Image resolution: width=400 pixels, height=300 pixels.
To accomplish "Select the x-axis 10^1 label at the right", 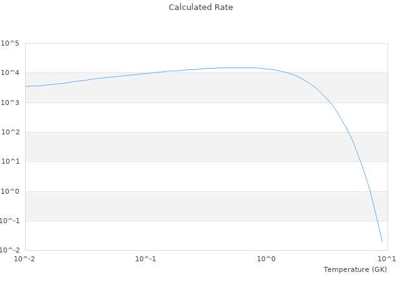I will tap(387, 259).
